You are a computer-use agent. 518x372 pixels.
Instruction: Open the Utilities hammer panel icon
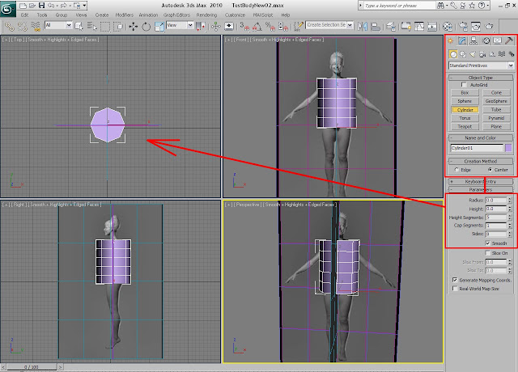pyautogui.click(x=509, y=40)
